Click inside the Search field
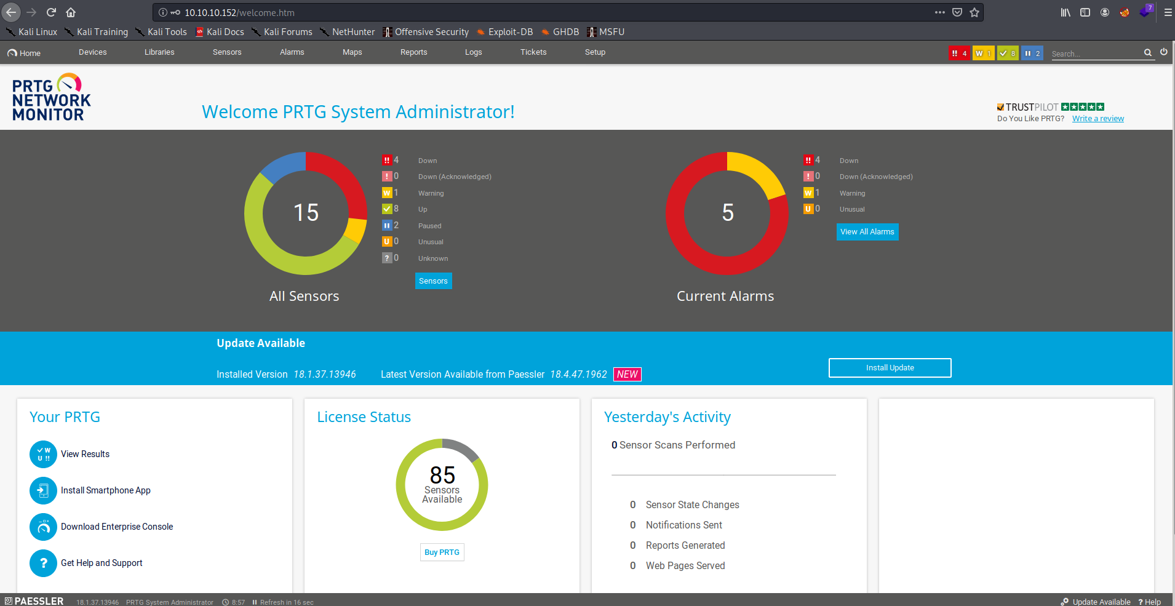Viewport: 1175px width, 606px height. click(x=1095, y=54)
